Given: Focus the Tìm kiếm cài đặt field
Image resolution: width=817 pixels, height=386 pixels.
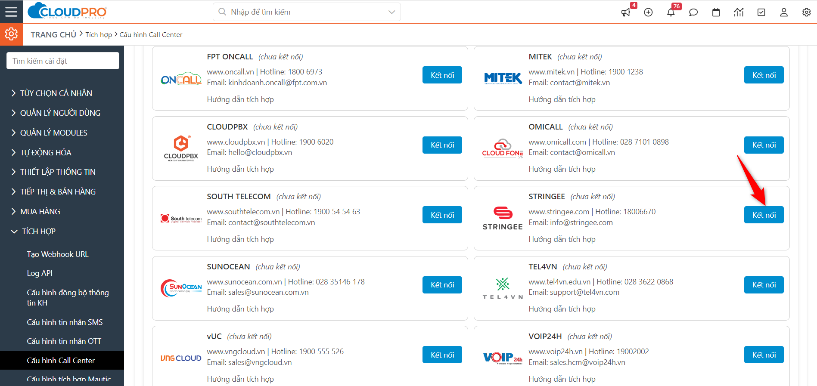Looking at the screenshot, I should [63, 61].
